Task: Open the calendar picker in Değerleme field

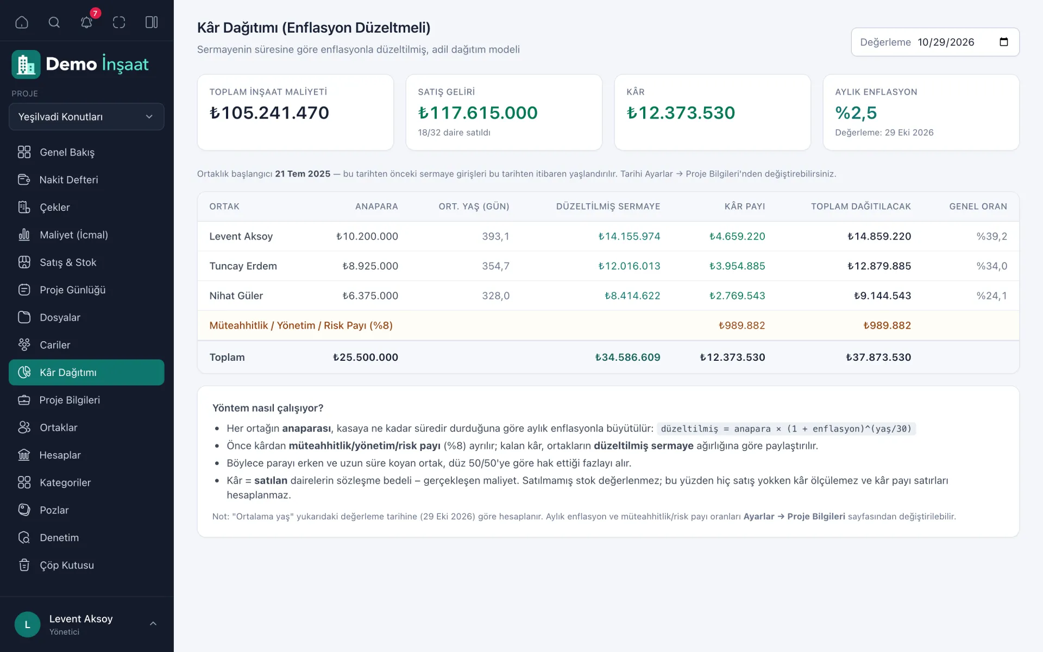Action: pos(1004,42)
